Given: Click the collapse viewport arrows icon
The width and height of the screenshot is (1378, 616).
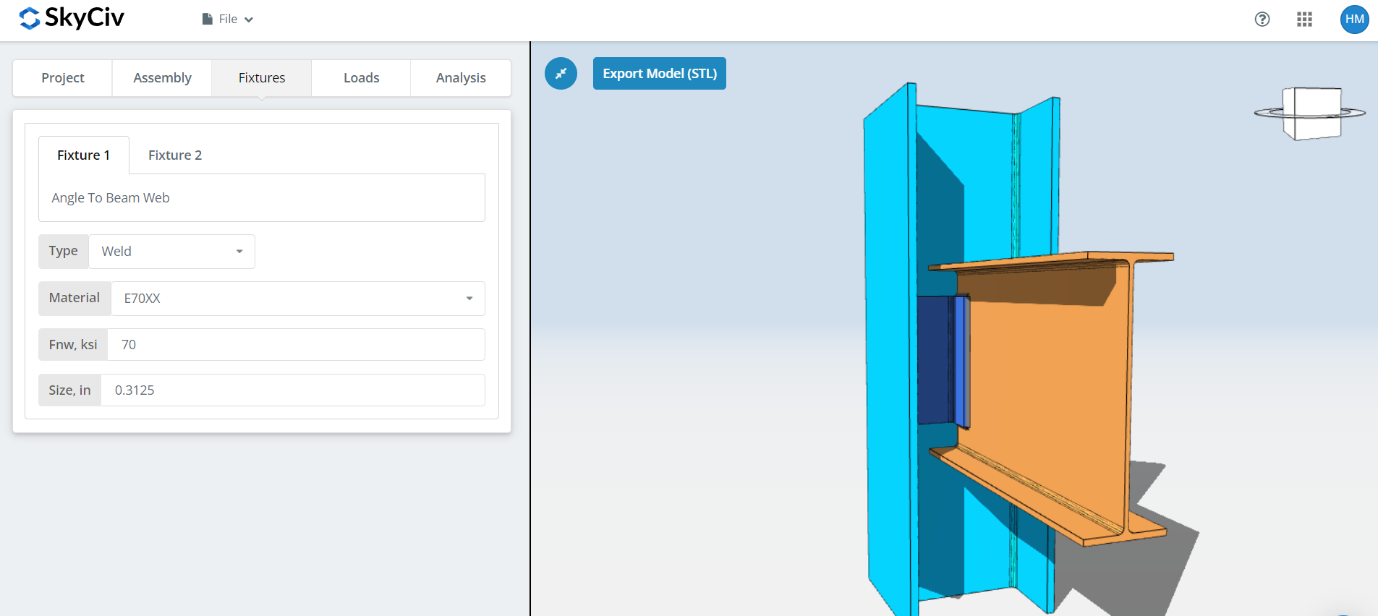Looking at the screenshot, I should coord(561,74).
